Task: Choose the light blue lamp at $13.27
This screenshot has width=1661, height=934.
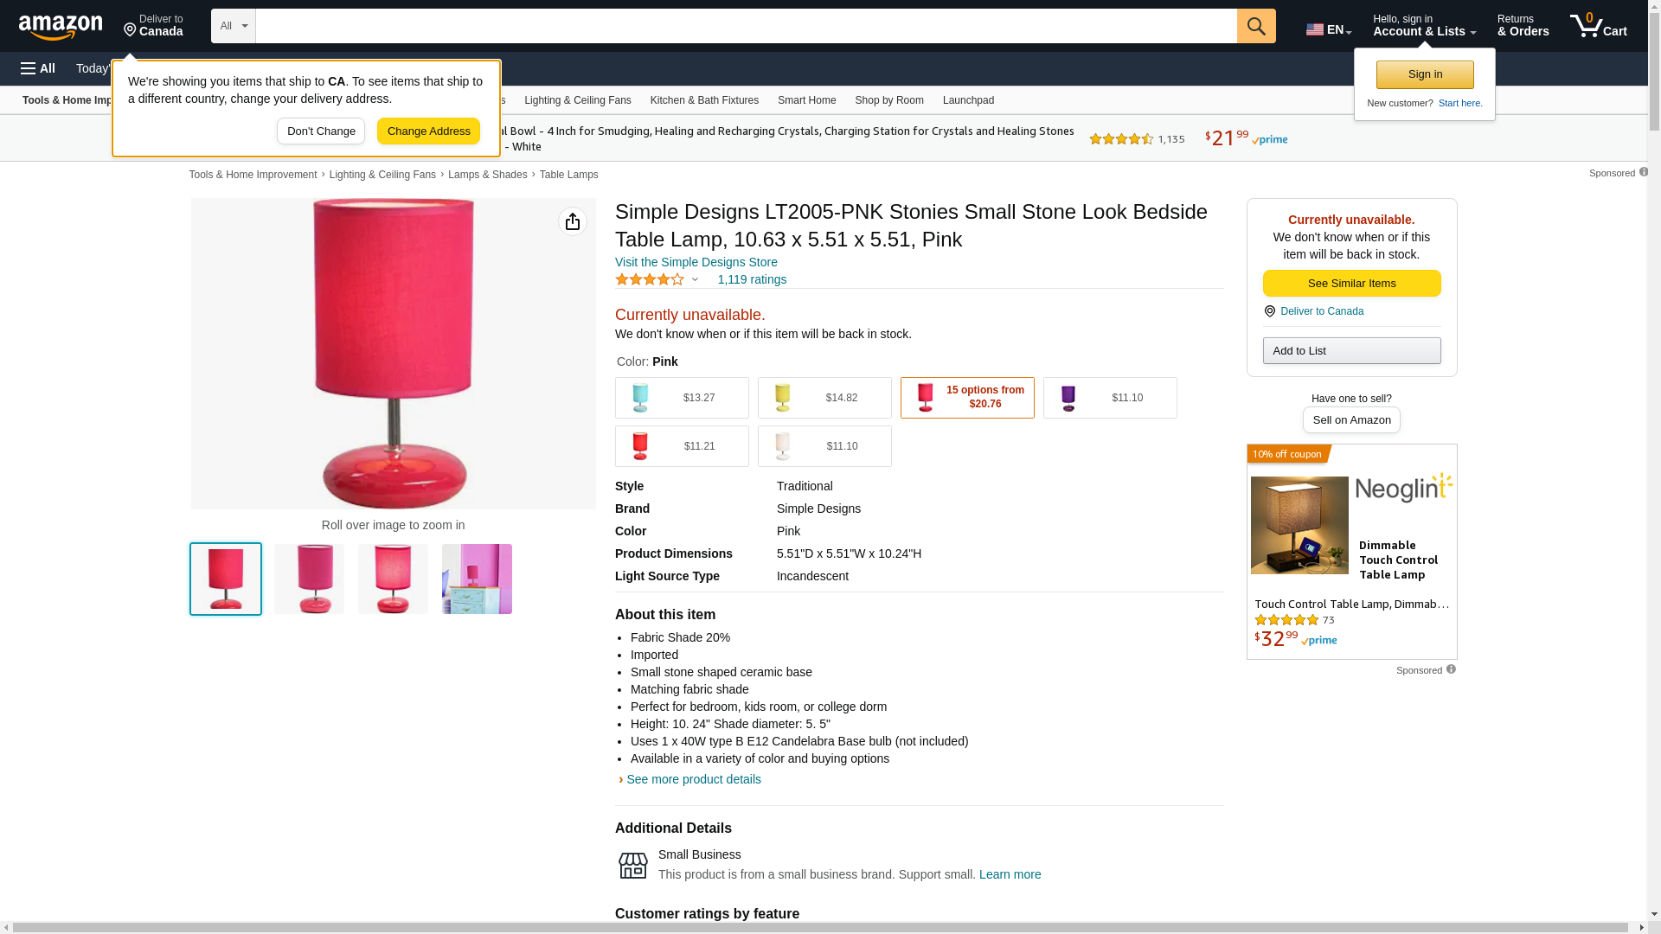Action: [x=682, y=398]
